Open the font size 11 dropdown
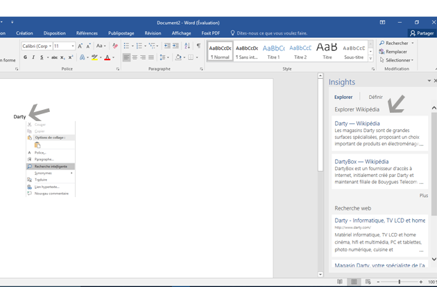437x287 pixels. click(73, 46)
